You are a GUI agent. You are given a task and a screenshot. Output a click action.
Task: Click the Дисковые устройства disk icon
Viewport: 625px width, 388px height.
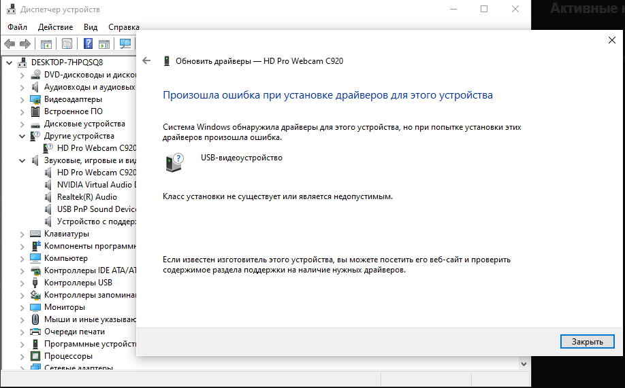(35, 124)
